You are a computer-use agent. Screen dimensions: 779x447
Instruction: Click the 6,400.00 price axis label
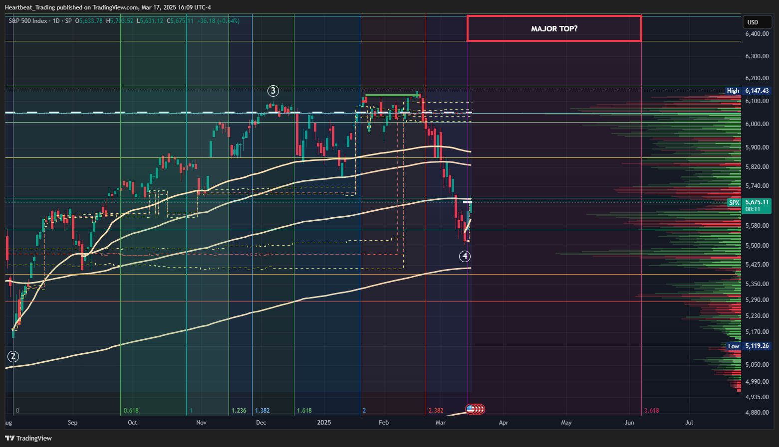click(757, 34)
